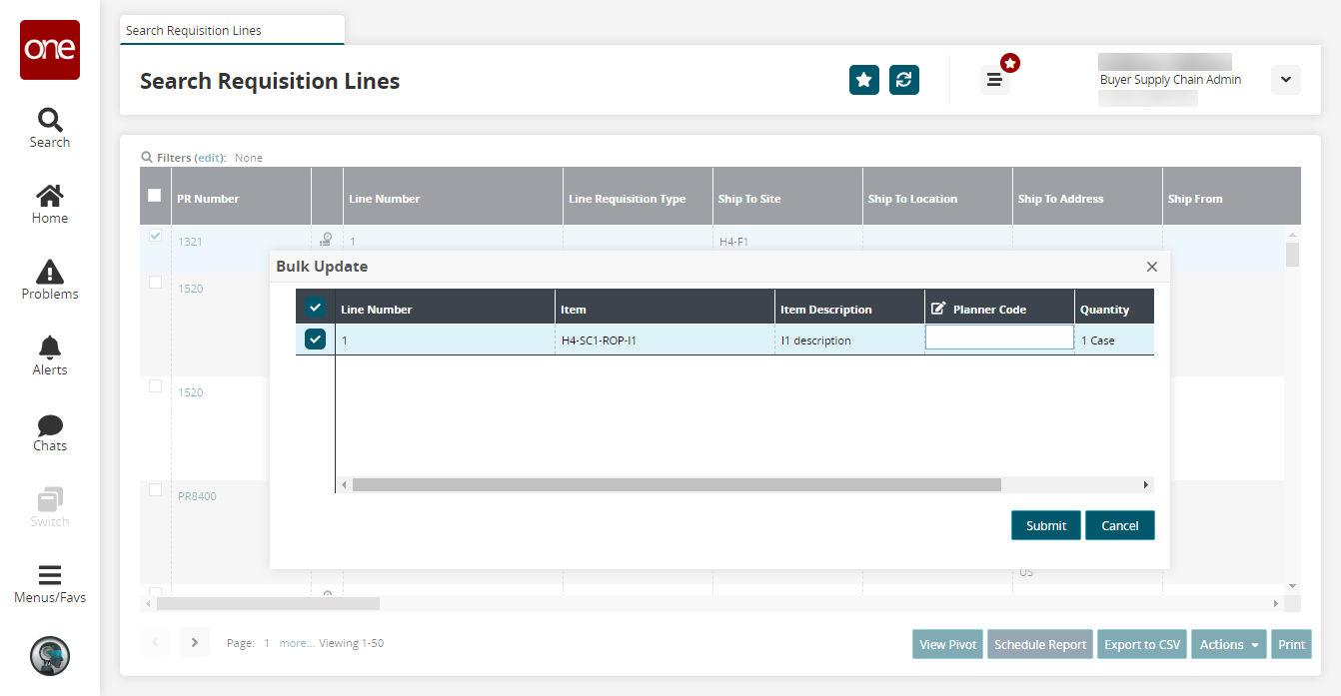Toggle checkbox for first PR 1520 row
1341x696 pixels.
tap(155, 283)
